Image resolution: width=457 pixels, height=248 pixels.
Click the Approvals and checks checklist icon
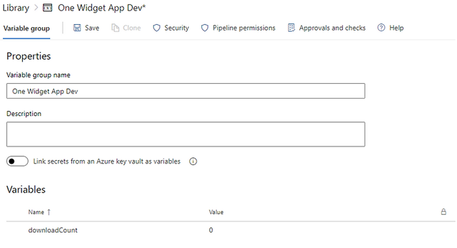(x=291, y=28)
